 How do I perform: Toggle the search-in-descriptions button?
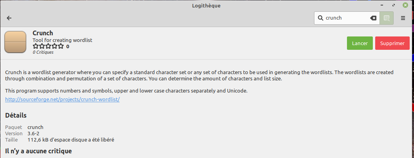point(387,18)
